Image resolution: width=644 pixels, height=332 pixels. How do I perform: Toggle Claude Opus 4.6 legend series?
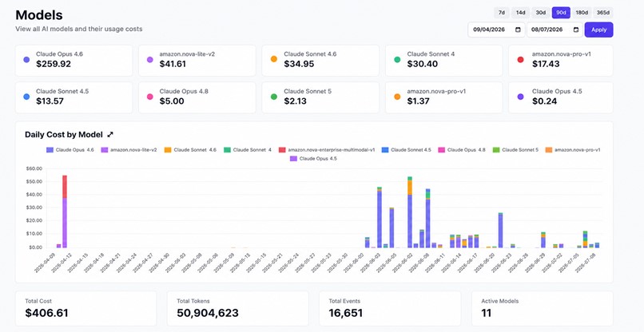(x=70, y=150)
